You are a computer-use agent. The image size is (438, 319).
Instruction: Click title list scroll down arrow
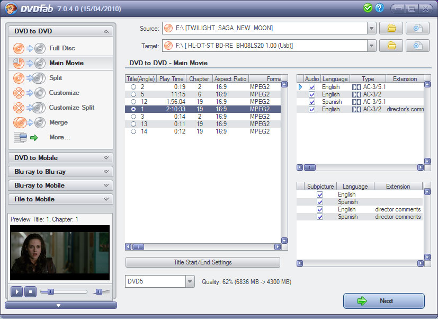(x=284, y=241)
